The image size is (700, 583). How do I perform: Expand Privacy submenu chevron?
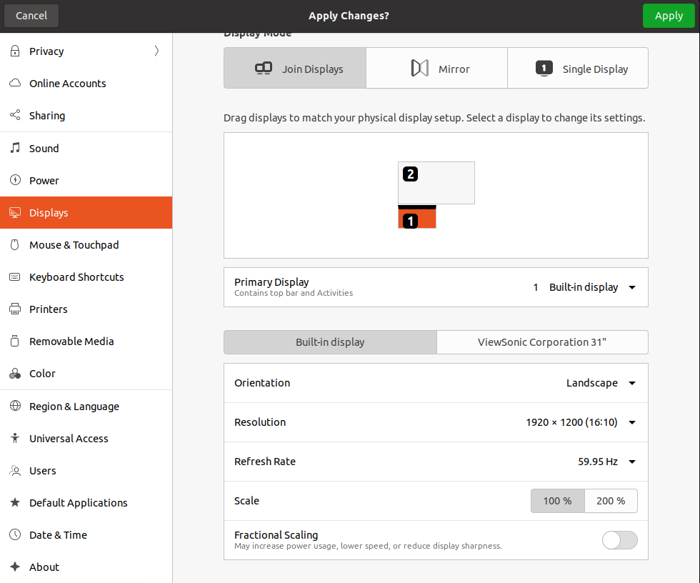(156, 51)
